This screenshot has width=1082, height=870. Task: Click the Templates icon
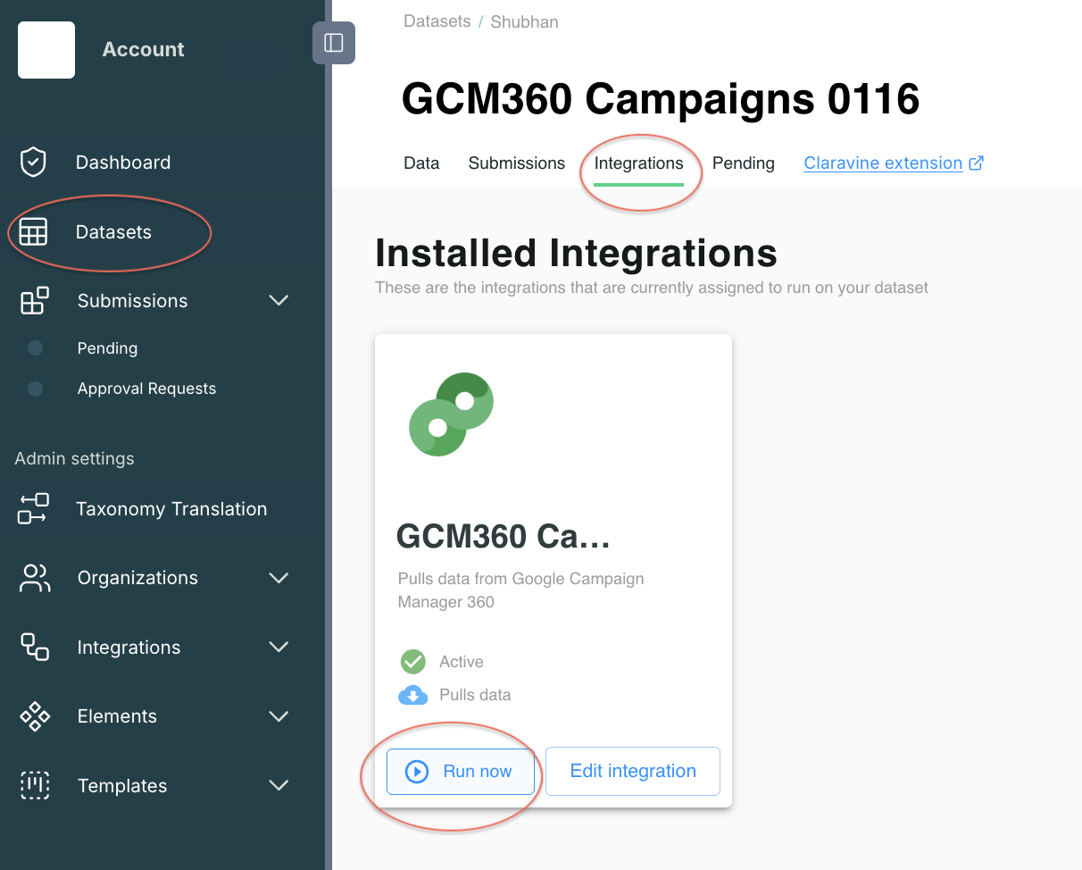coord(34,786)
